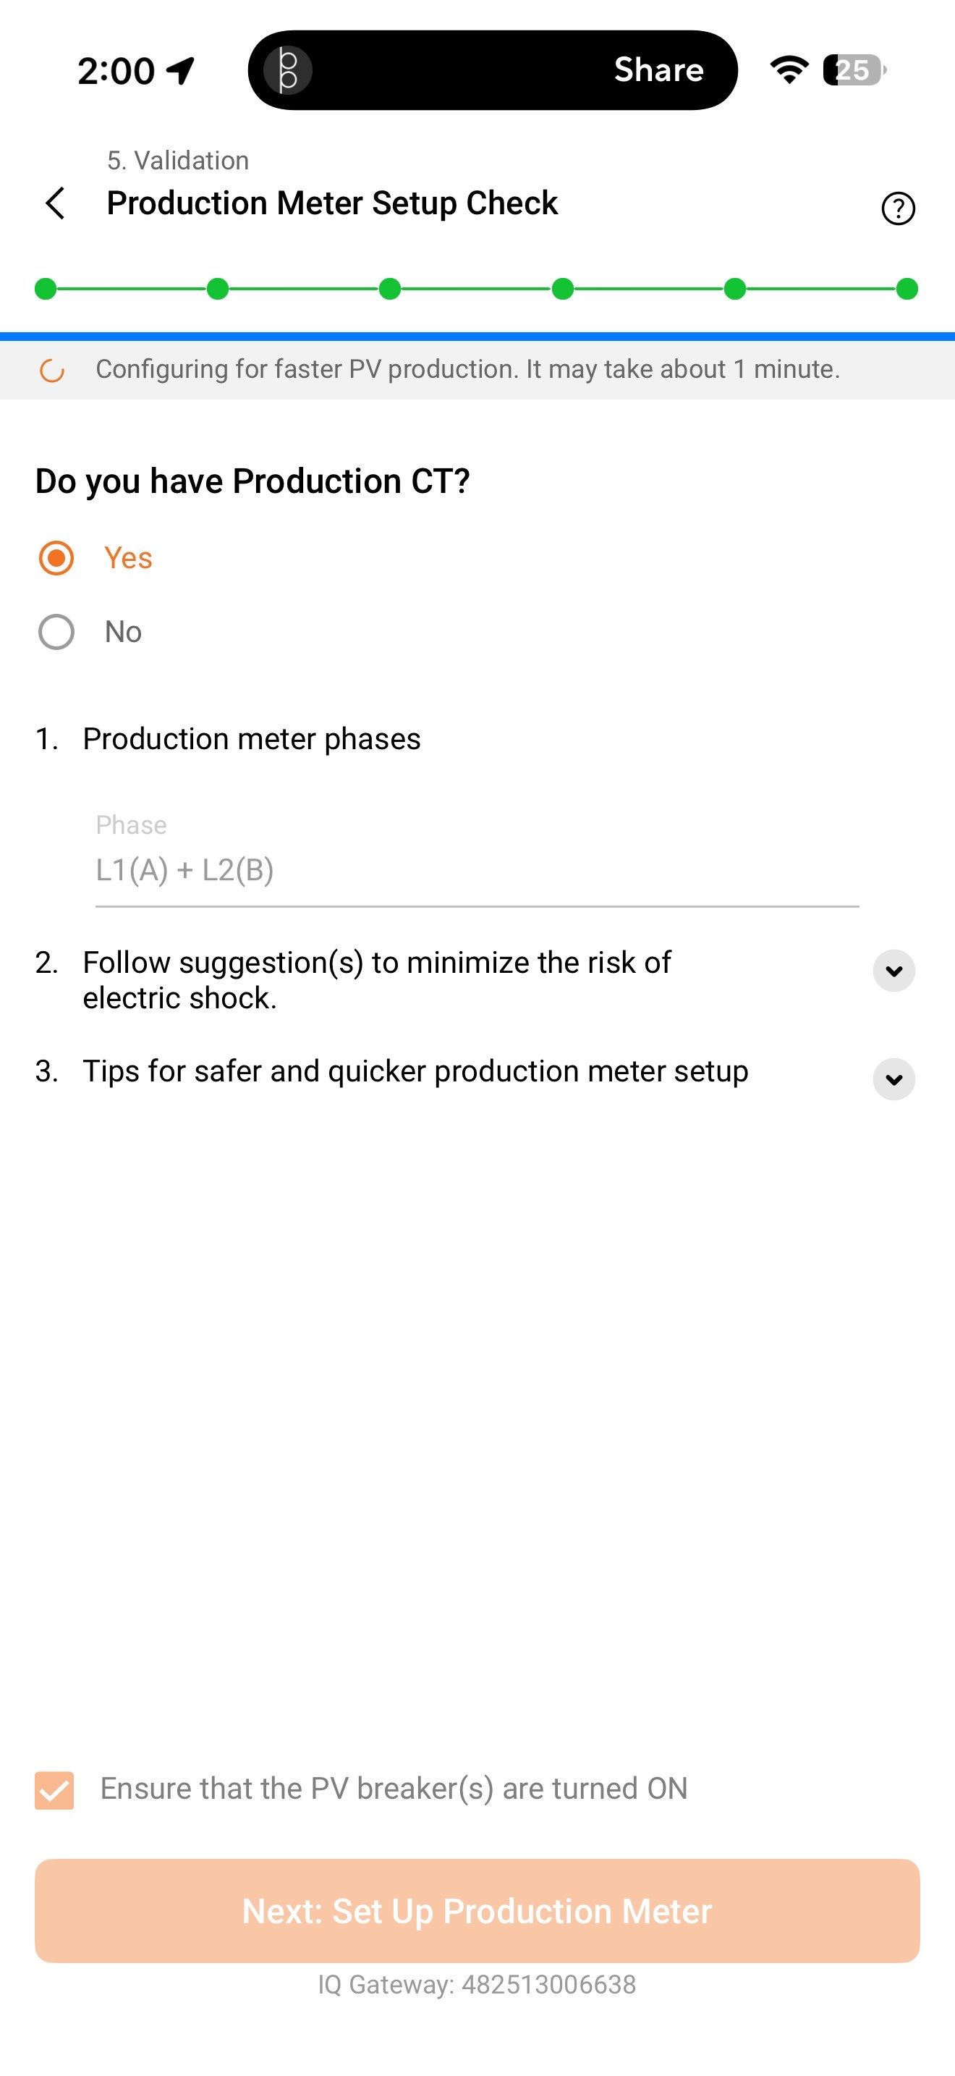Tap the location arrow beside the time
The image size is (955, 2076).
point(181,71)
